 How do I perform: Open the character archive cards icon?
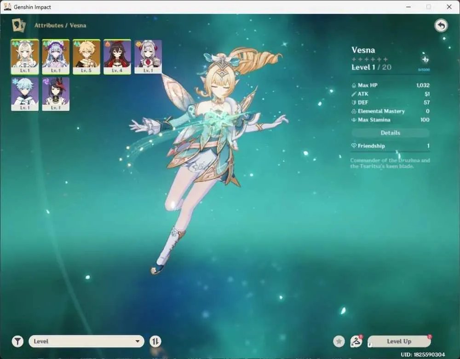click(19, 25)
